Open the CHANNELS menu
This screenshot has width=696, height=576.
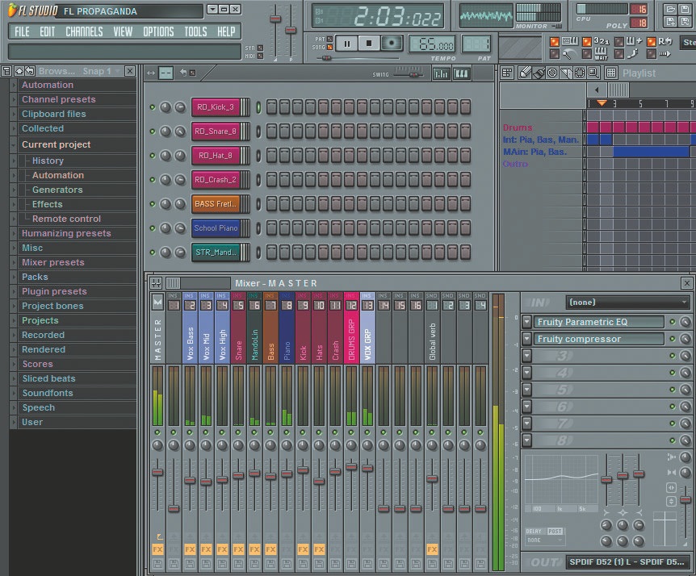coord(84,31)
